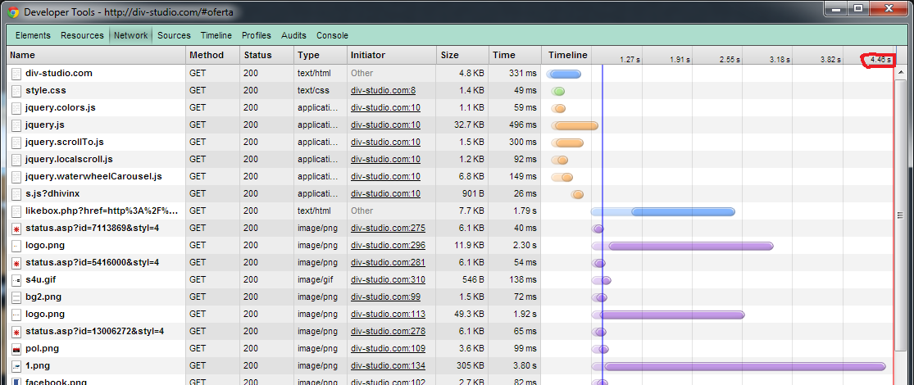914x385 pixels.
Task: Open the Resources tab
Action: [x=82, y=35]
